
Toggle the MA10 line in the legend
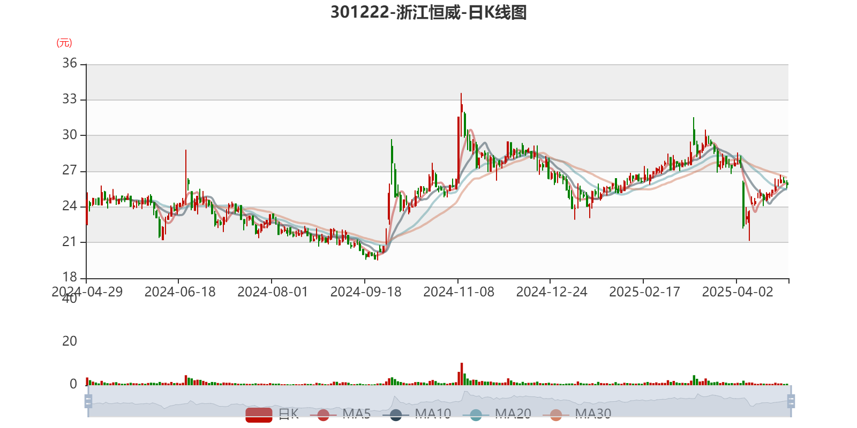coord(417,414)
